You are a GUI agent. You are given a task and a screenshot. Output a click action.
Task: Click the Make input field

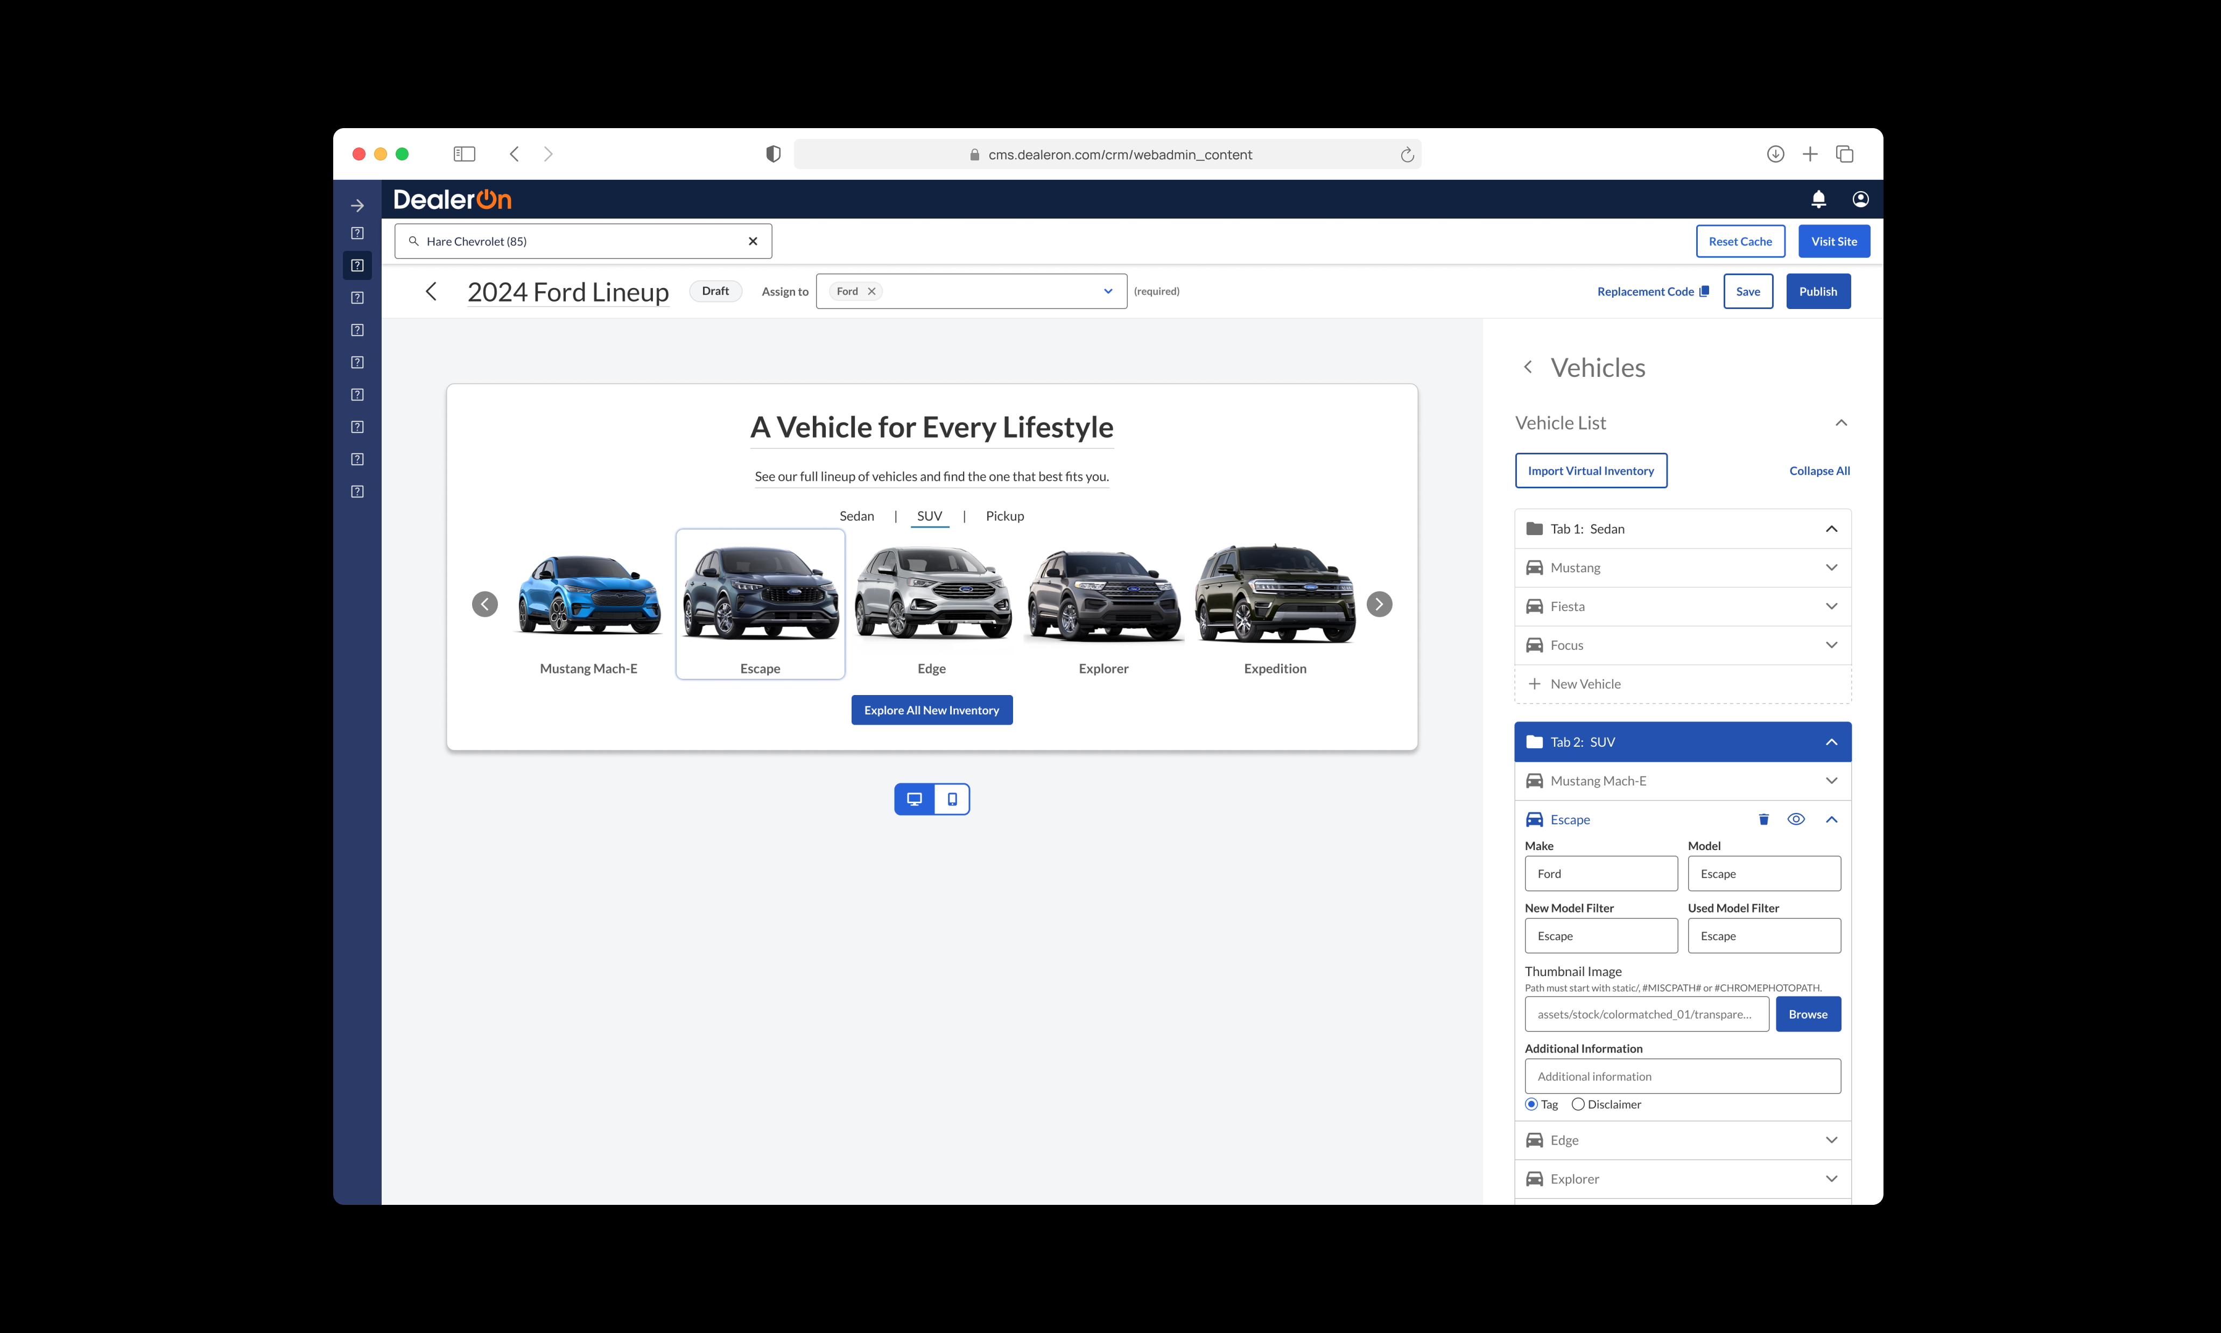(1601, 874)
